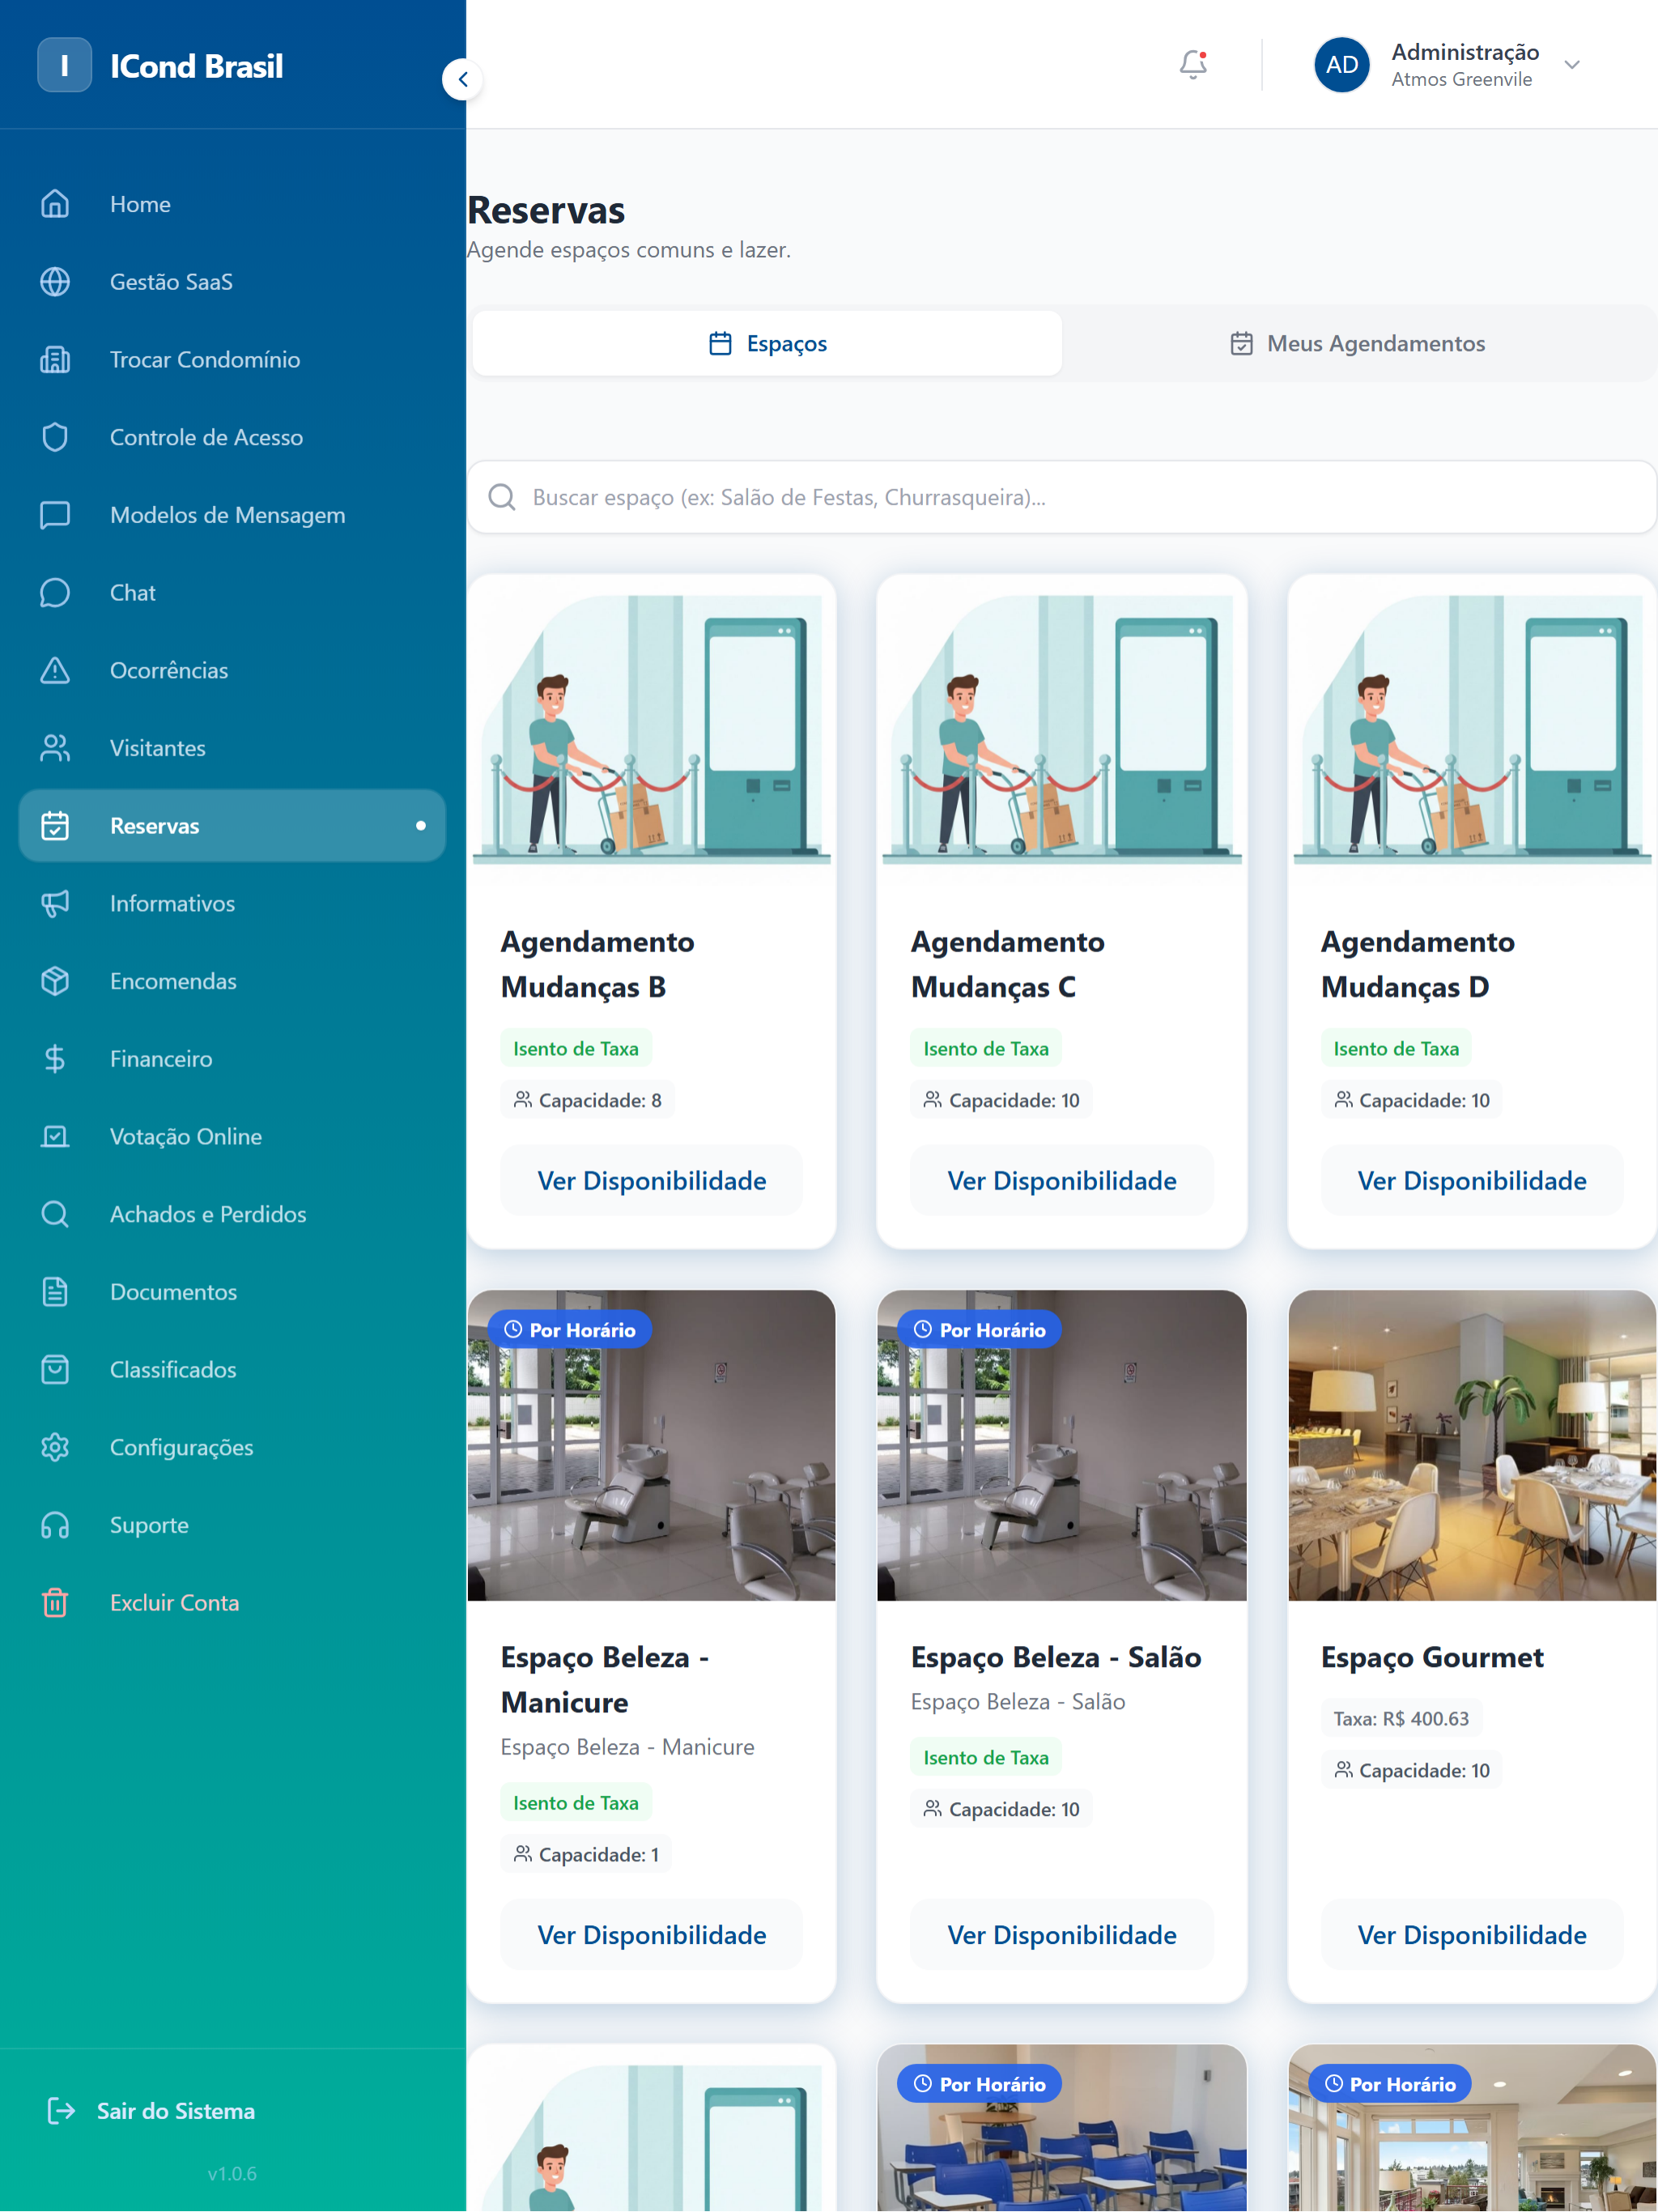Click the Achados e Perdidos magnifier icon

(x=55, y=1214)
